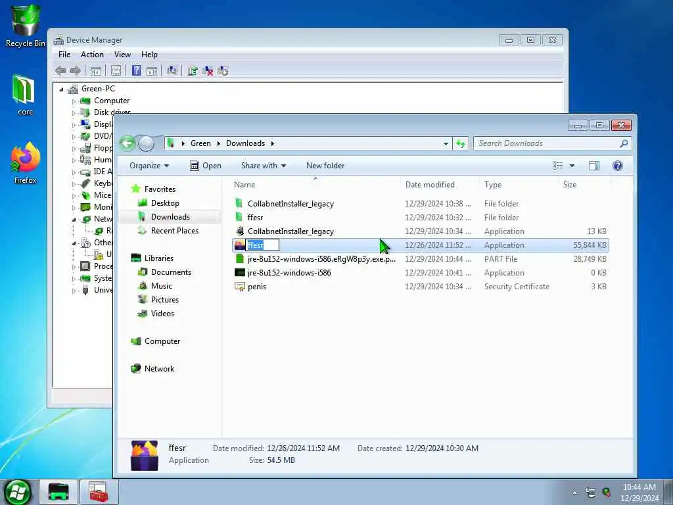Click green Back button in Explorer window
The height and width of the screenshot is (505, 673).
coord(128,143)
